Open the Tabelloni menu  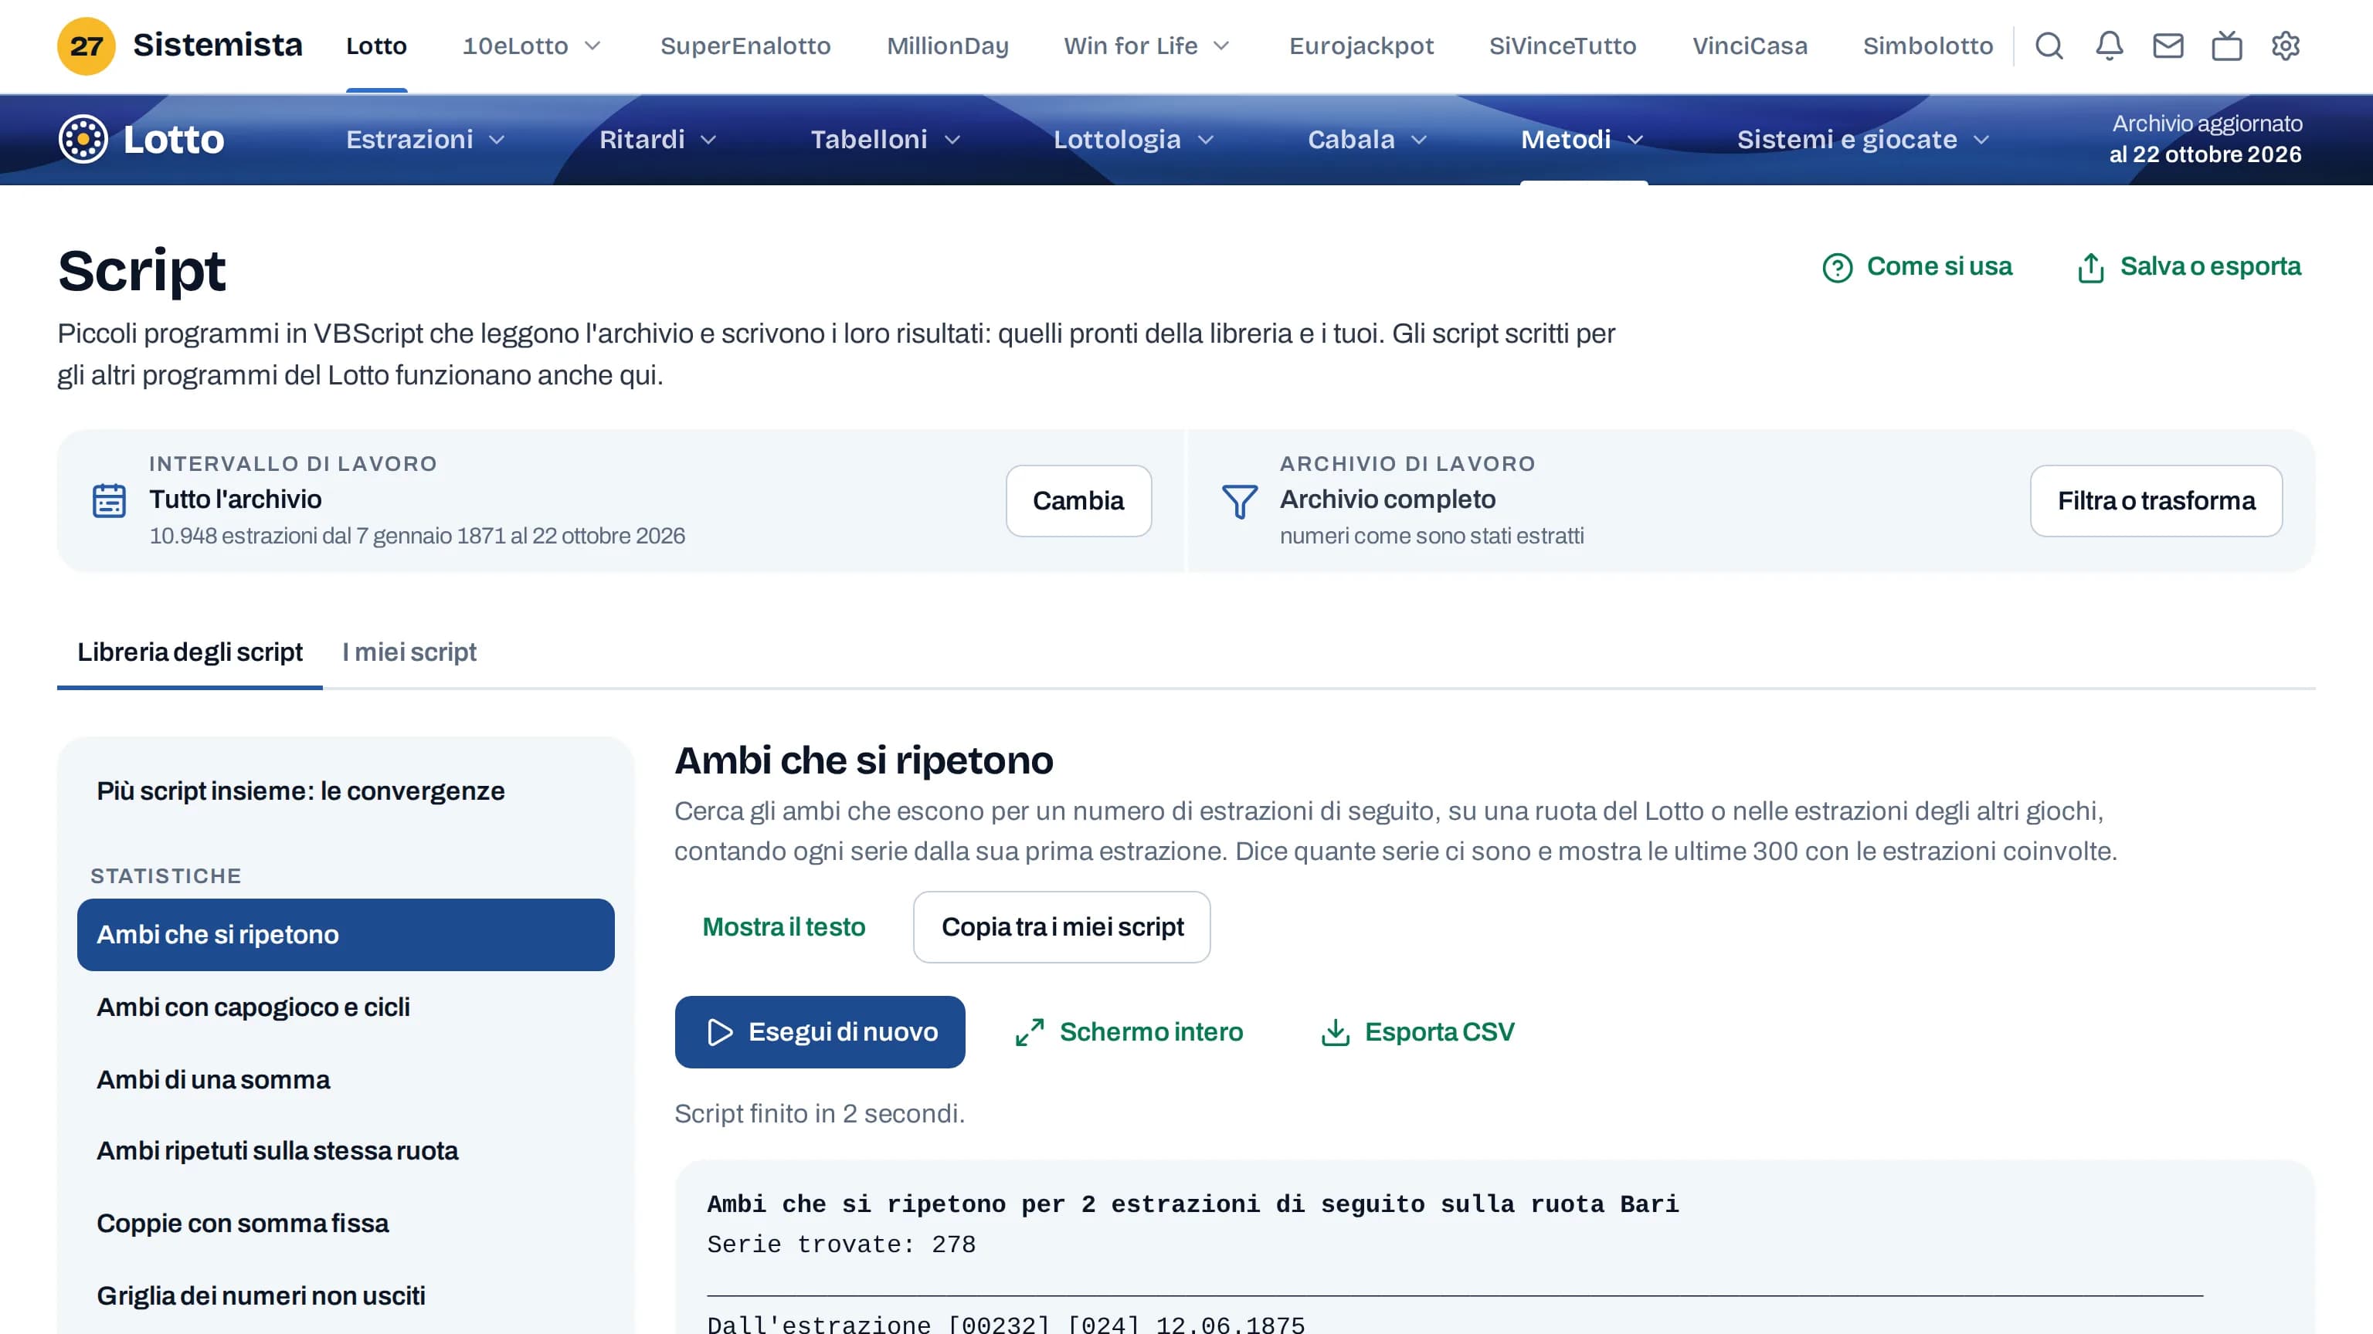(885, 140)
